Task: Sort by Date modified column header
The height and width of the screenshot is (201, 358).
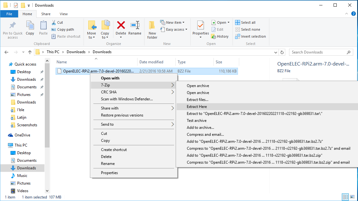Action: pos(156,62)
